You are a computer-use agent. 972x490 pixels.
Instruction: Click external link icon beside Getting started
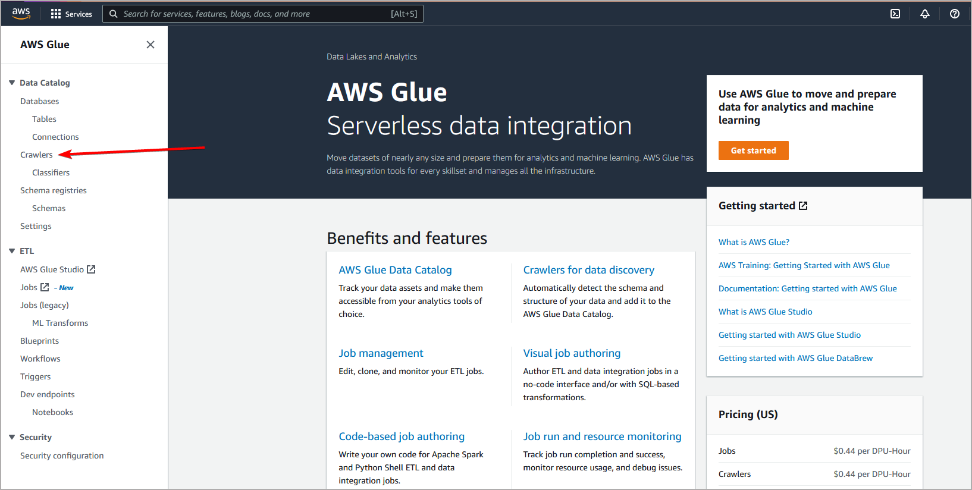tap(803, 206)
